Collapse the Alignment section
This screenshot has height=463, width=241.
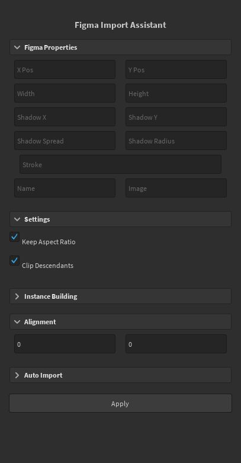(x=120, y=321)
